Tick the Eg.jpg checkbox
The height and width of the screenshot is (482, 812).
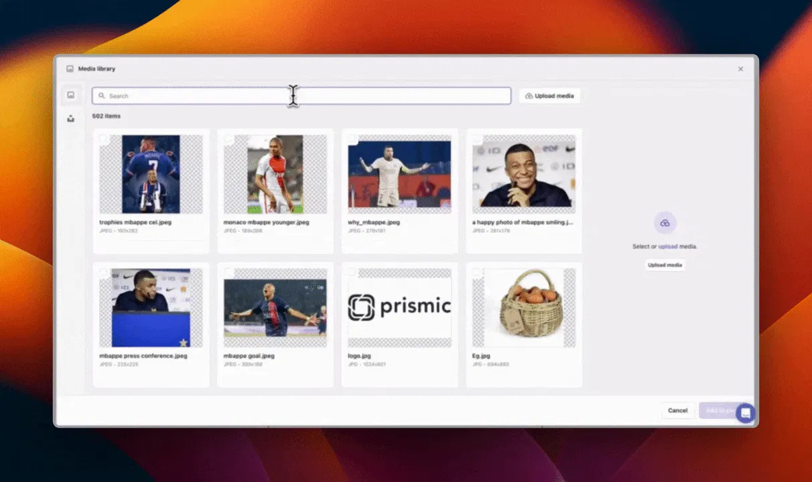point(476,272)
